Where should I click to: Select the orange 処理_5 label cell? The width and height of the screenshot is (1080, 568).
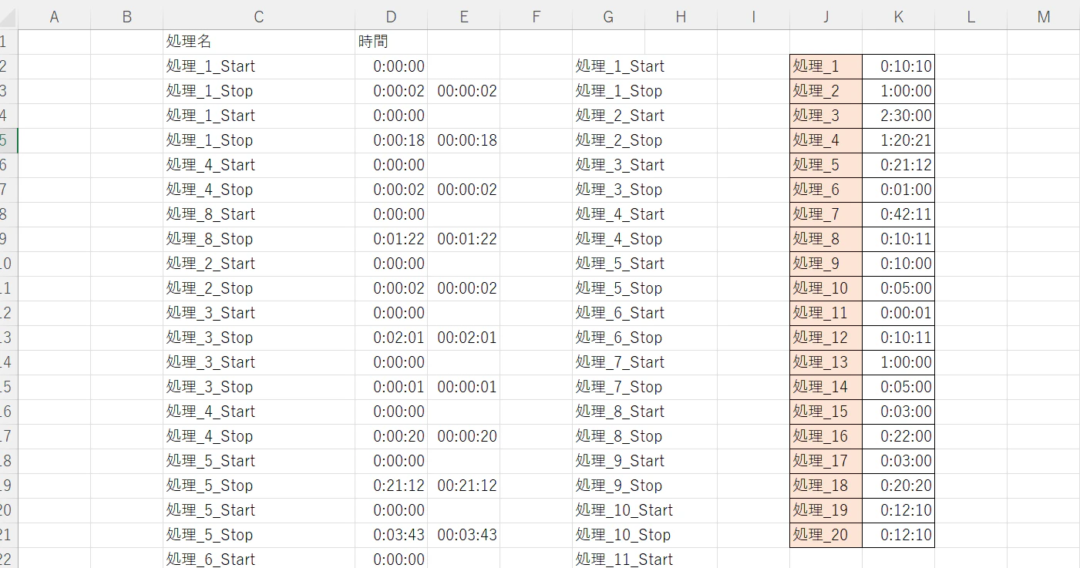(x=826, y=165)
